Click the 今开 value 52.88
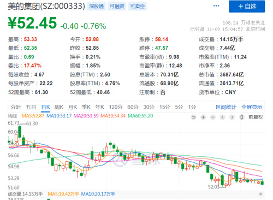Viewport: 273px width, 200px height. tap(92, 39)
